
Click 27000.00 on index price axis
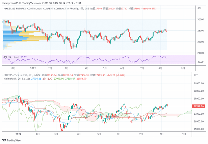coord(199,114)
